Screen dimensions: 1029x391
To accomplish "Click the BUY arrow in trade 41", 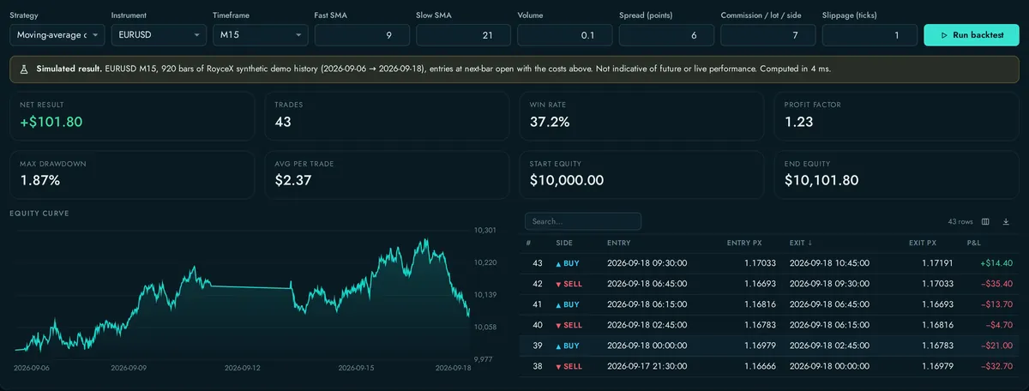I will click(559, 304).
